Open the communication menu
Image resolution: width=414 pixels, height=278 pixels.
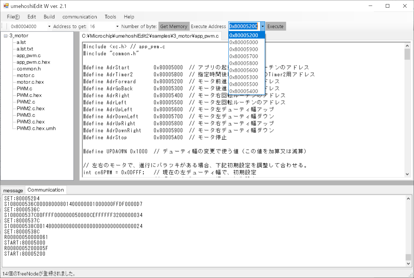click(x=79, y=17)
